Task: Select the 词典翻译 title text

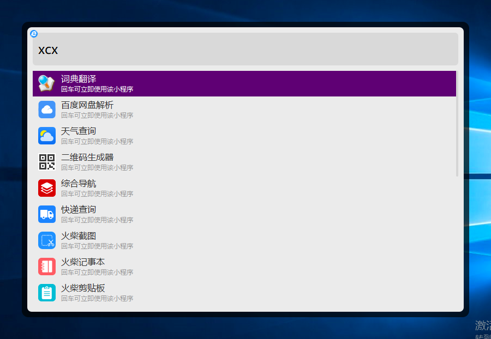Action: point(79,79)
